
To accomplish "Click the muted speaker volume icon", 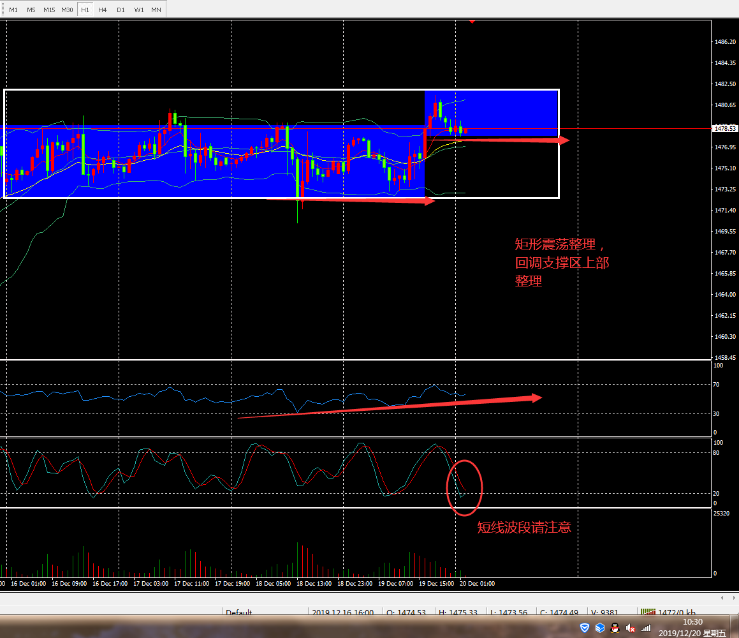I will 631,628.
